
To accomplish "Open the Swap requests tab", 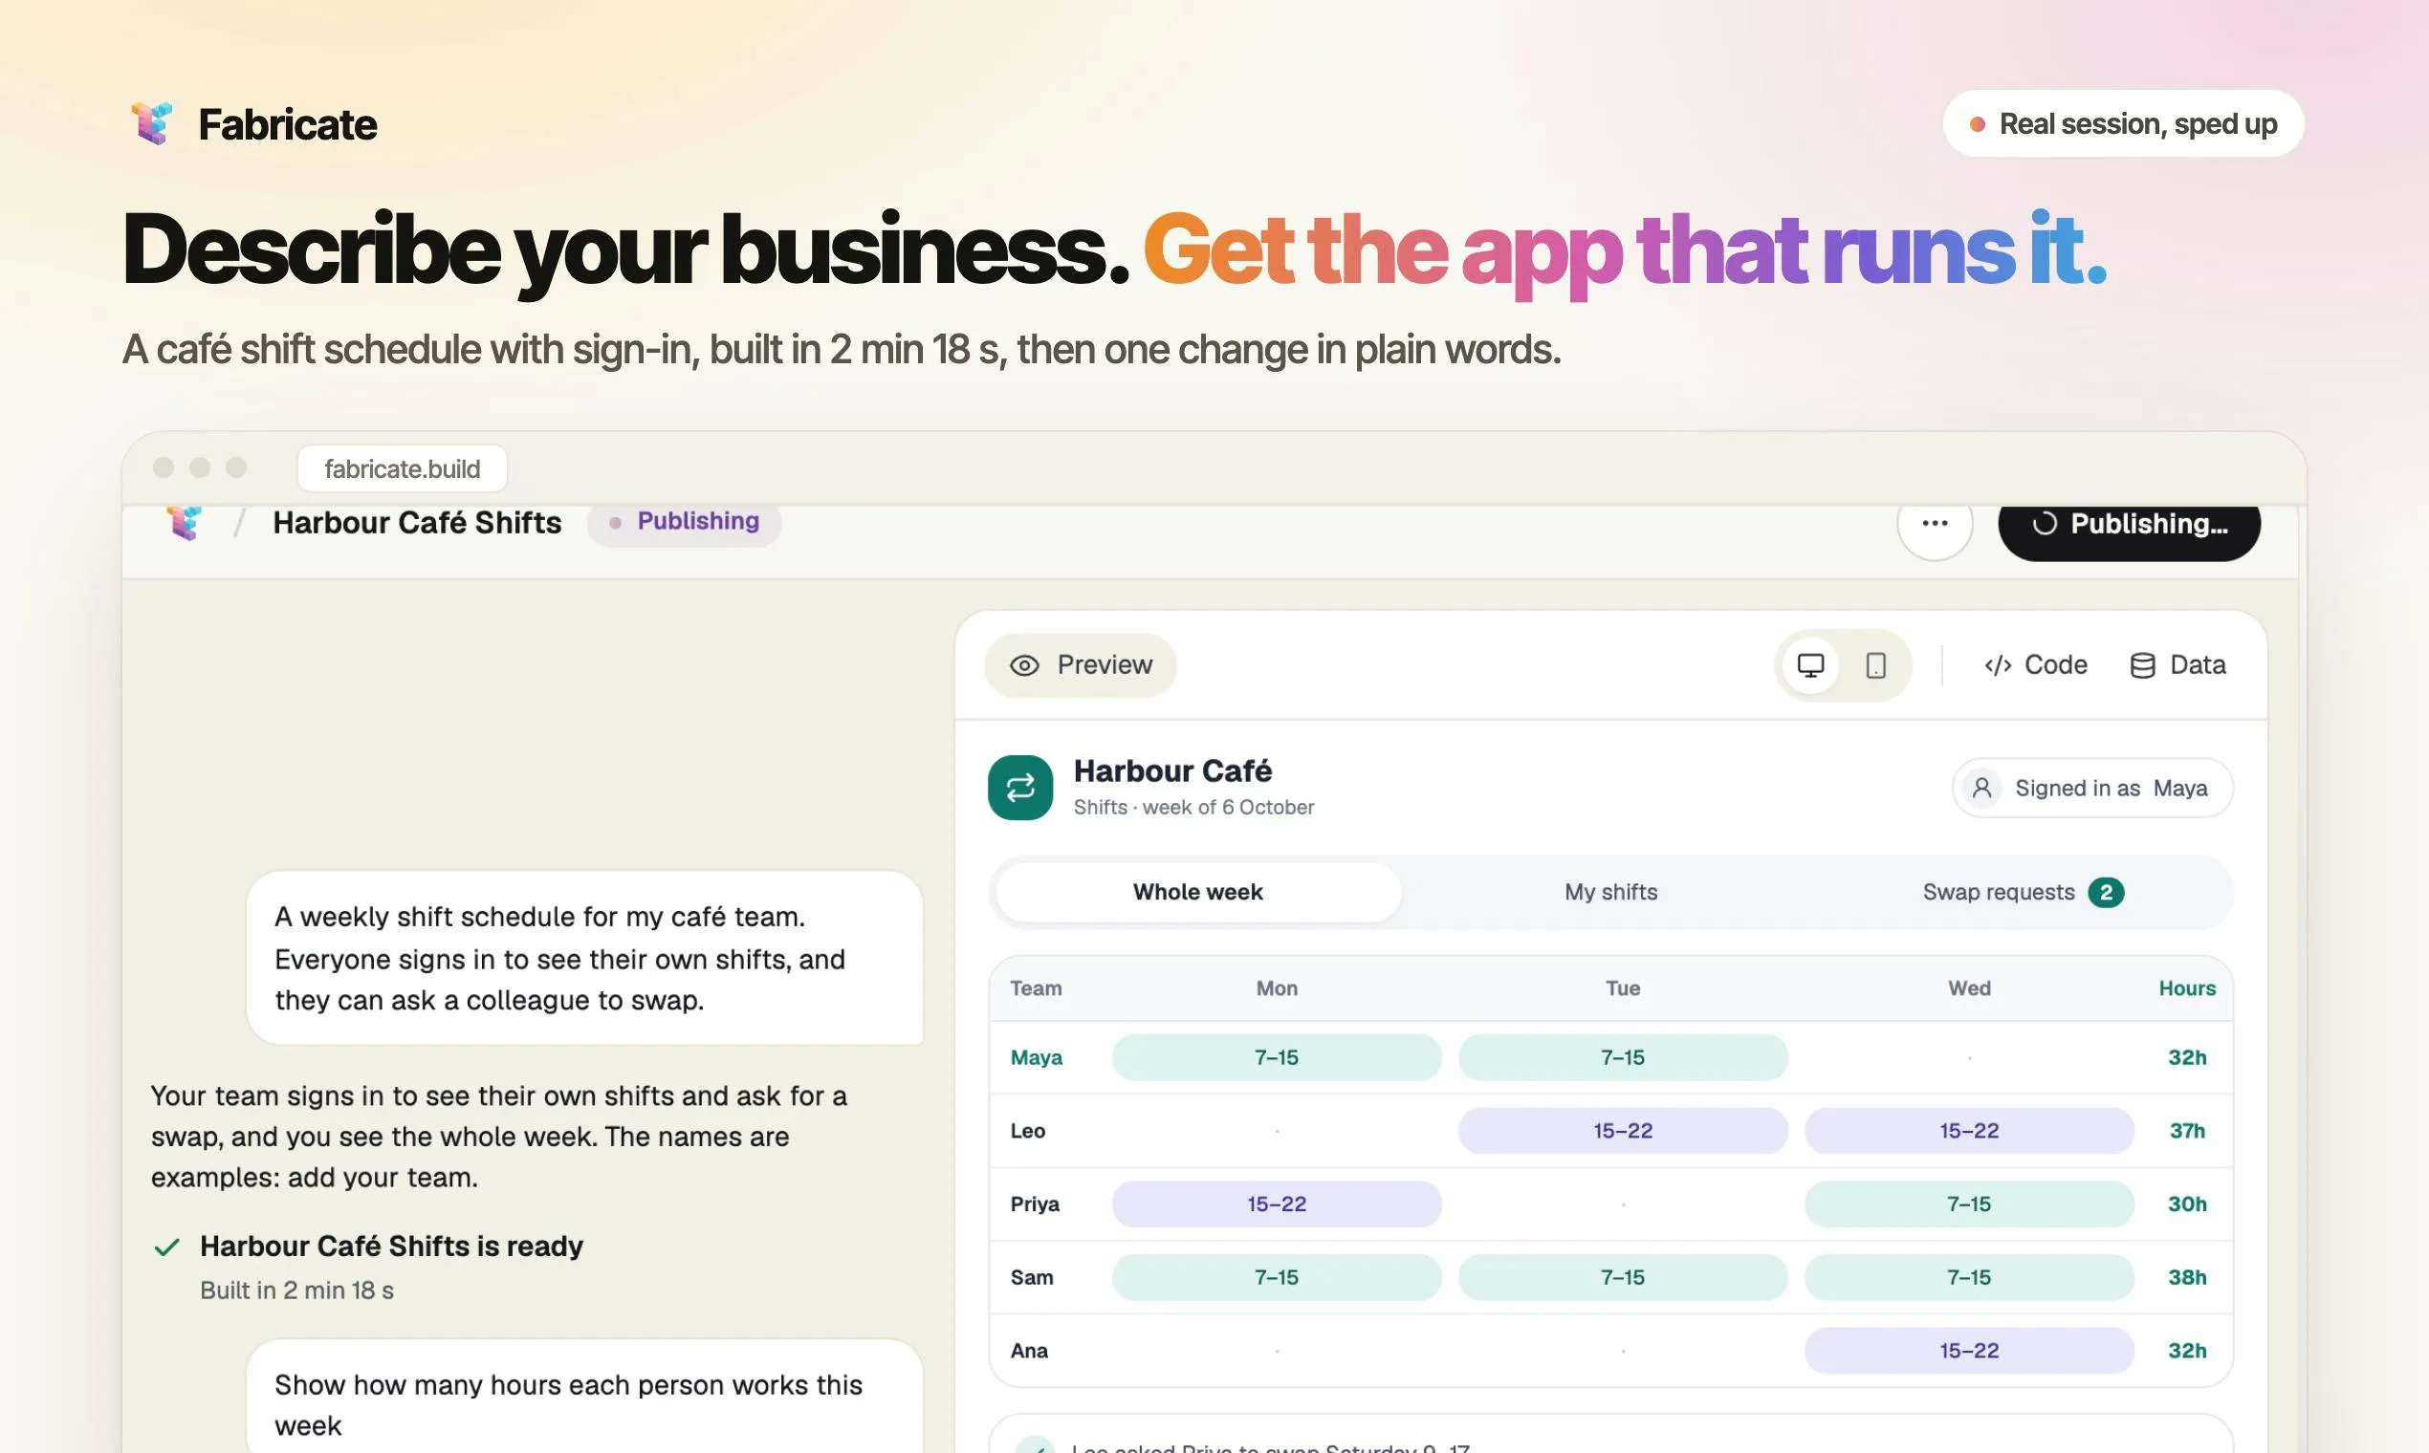I will tap(2022, 893).
